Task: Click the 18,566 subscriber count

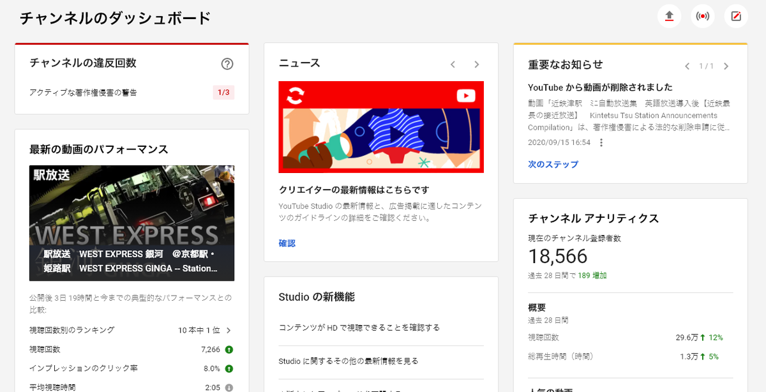Action: (x=558, y=256)
